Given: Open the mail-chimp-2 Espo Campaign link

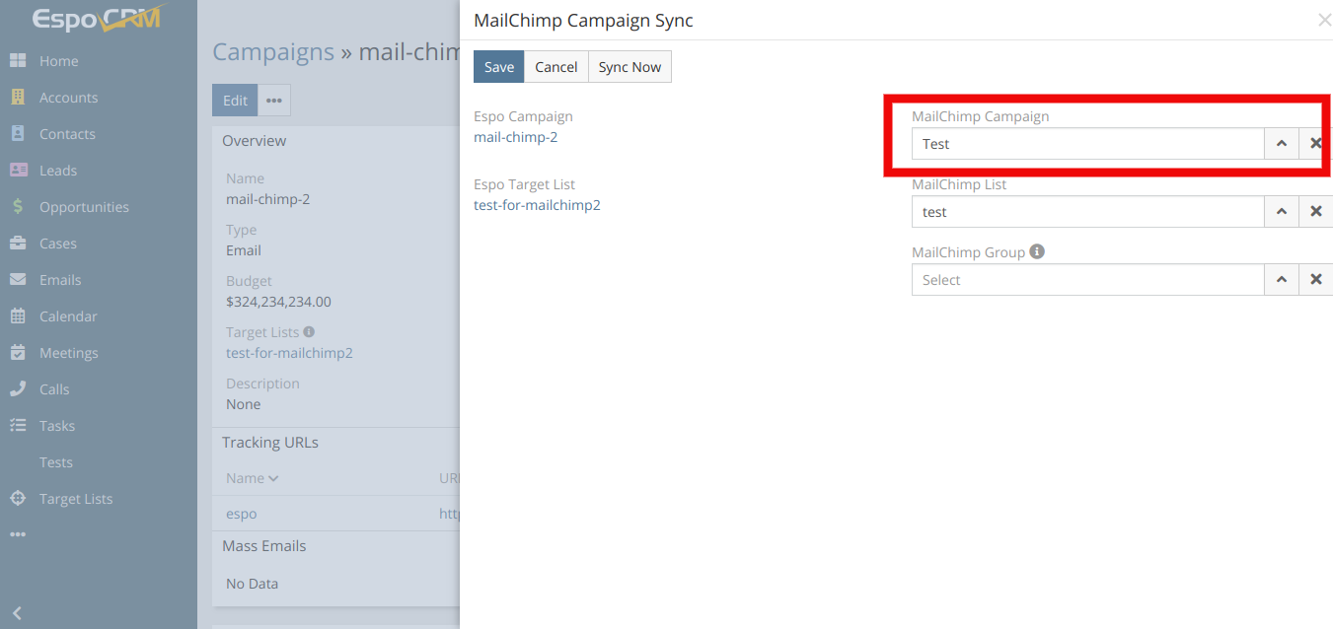Looking at the screenshot, I should point(515,137).
